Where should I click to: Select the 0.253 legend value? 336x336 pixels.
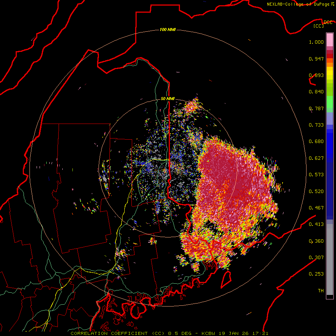[316, 274]
